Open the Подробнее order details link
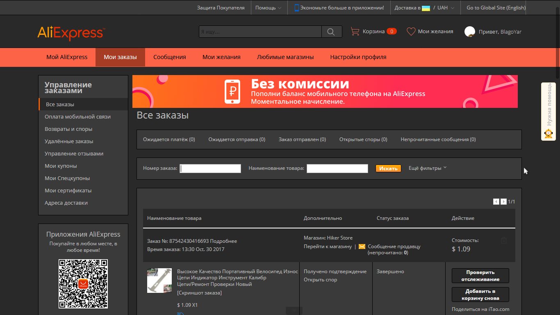The width and height of the screenshot is (560, 315). 223,241
